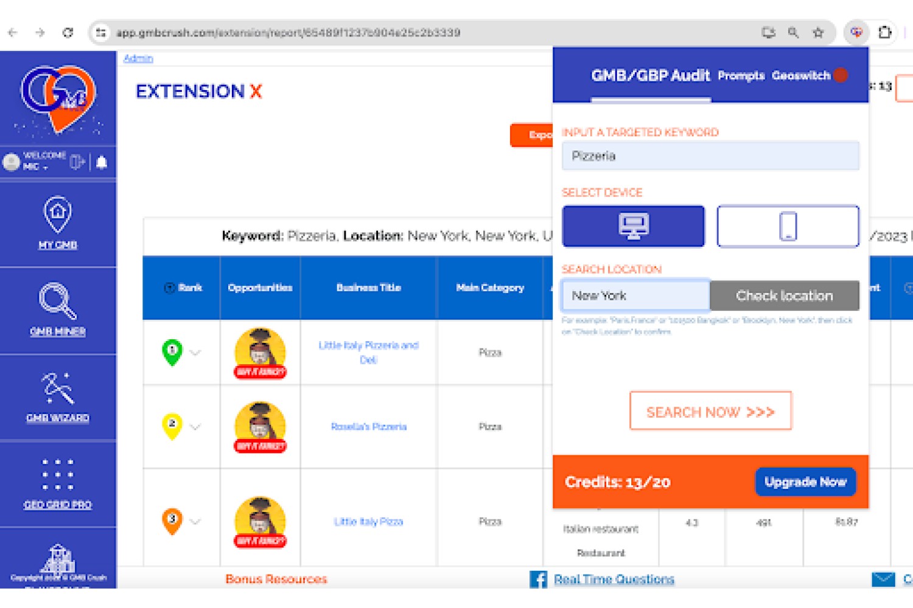The width and height of the screenshot is (913, 608).
Task: Click the install app icon in address bar
Action: [x=769, y=33]
